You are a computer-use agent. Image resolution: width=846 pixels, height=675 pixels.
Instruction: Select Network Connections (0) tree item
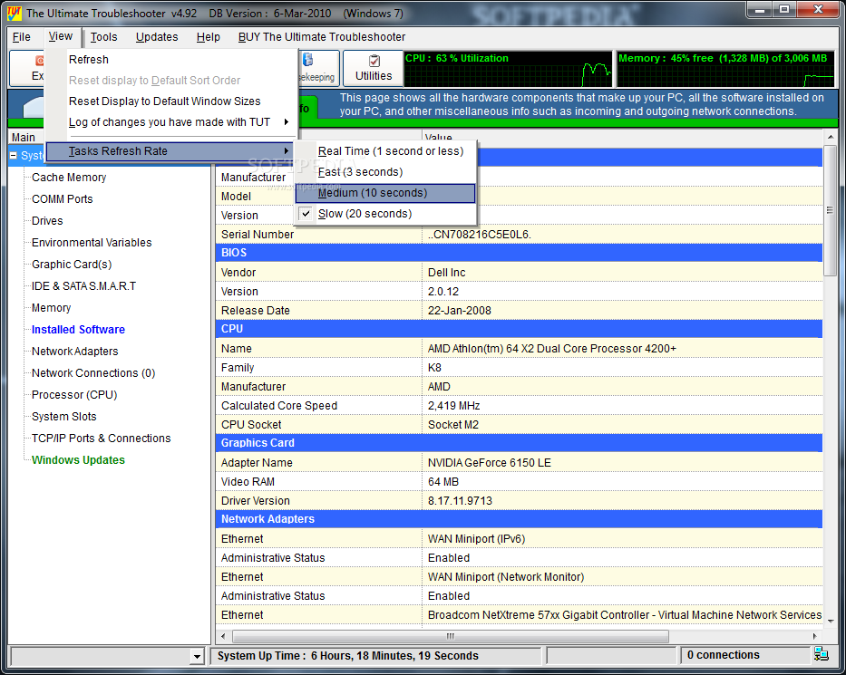pos(93,373)
